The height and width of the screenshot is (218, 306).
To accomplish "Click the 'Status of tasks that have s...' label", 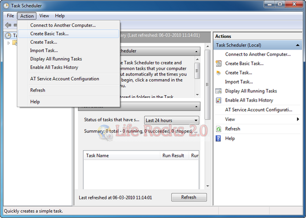I will [112, 120].
